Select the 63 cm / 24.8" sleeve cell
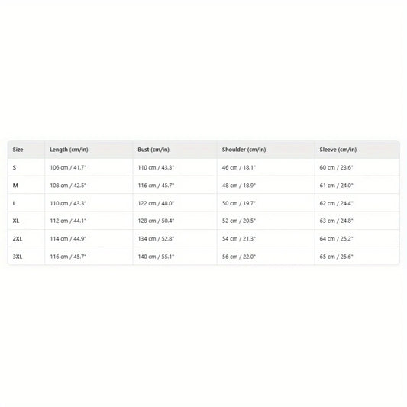The image size is (407, 407). 336,221
